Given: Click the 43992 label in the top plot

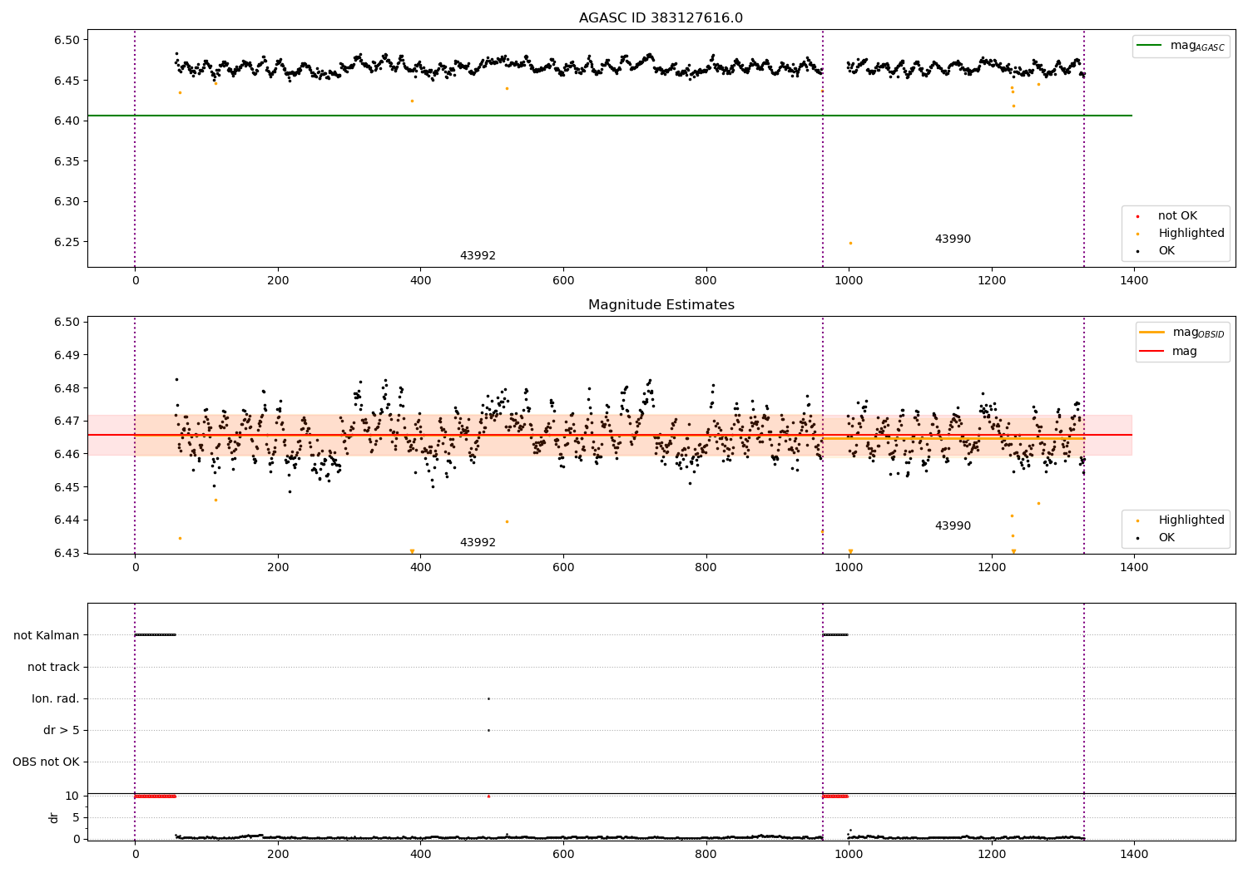Looking at the screenshot, I should click(x=478, y=256).
